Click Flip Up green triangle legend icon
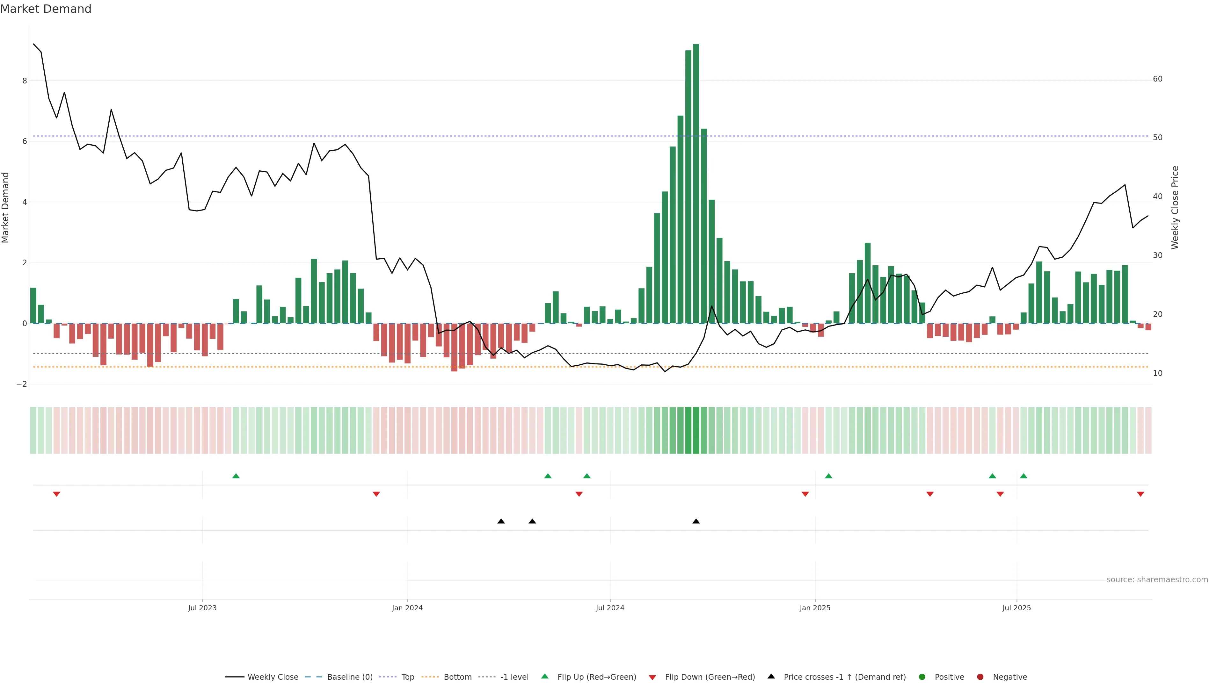This screenshot has height=688, width=1224. [545, 676]
